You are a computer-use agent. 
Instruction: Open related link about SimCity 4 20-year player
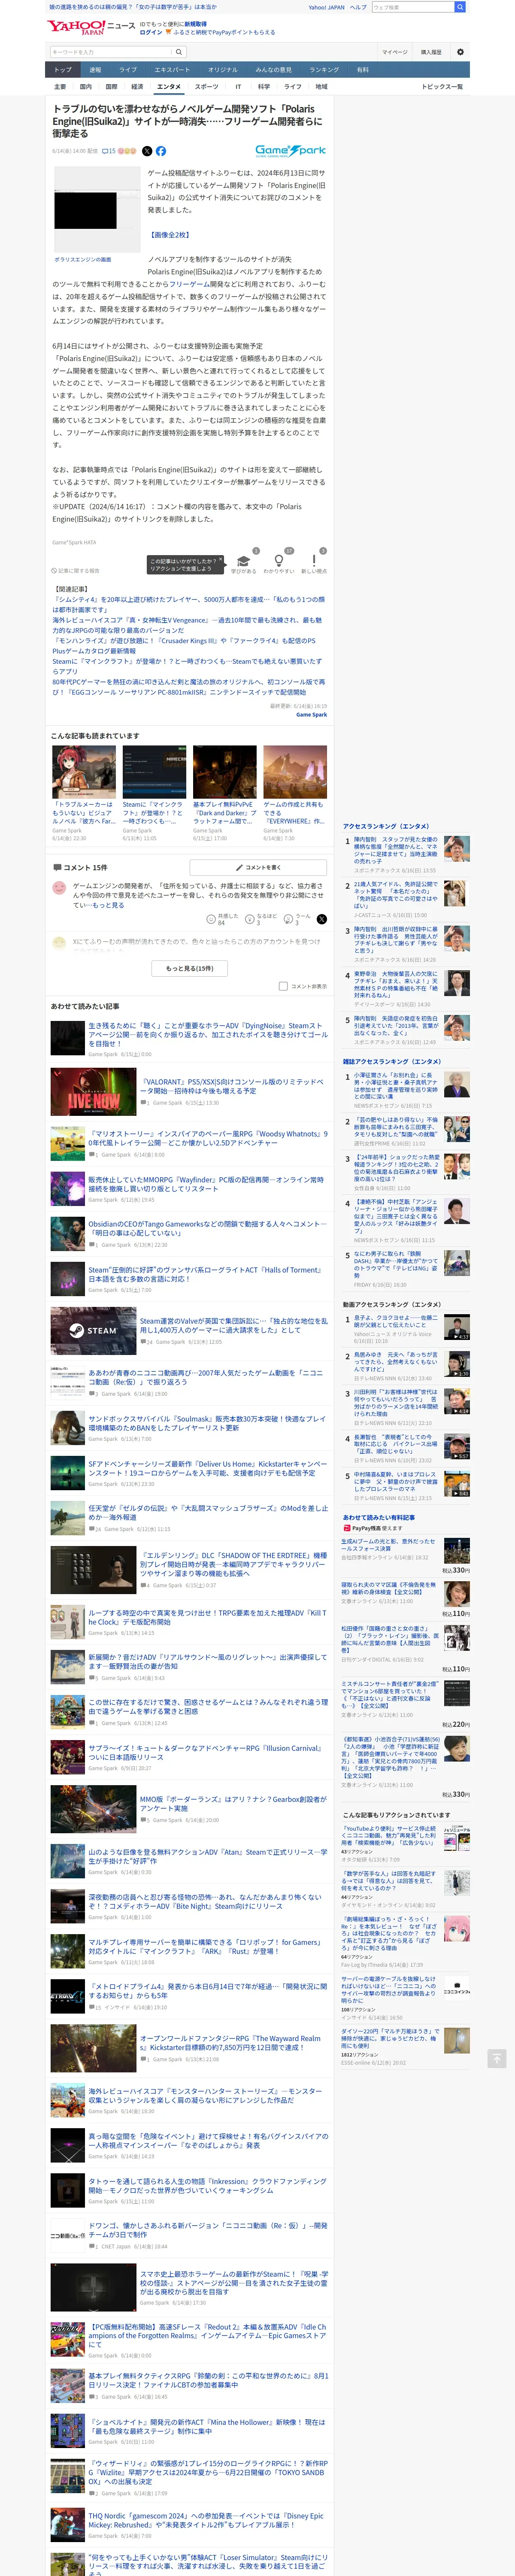point(189,604)
